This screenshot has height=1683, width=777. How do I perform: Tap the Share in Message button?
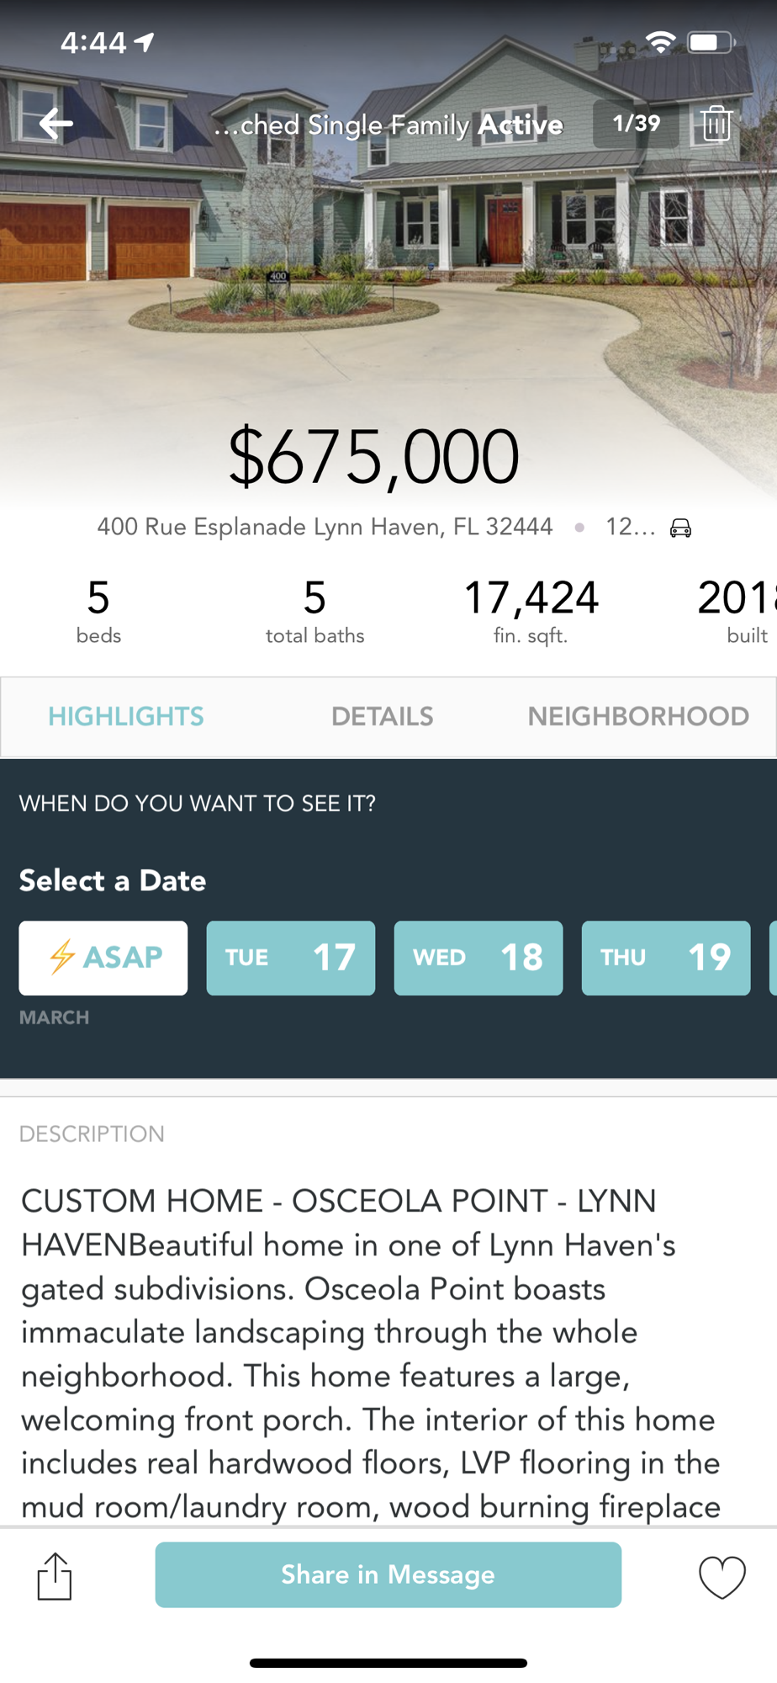pyautogui.click(x=388, y=1574)
